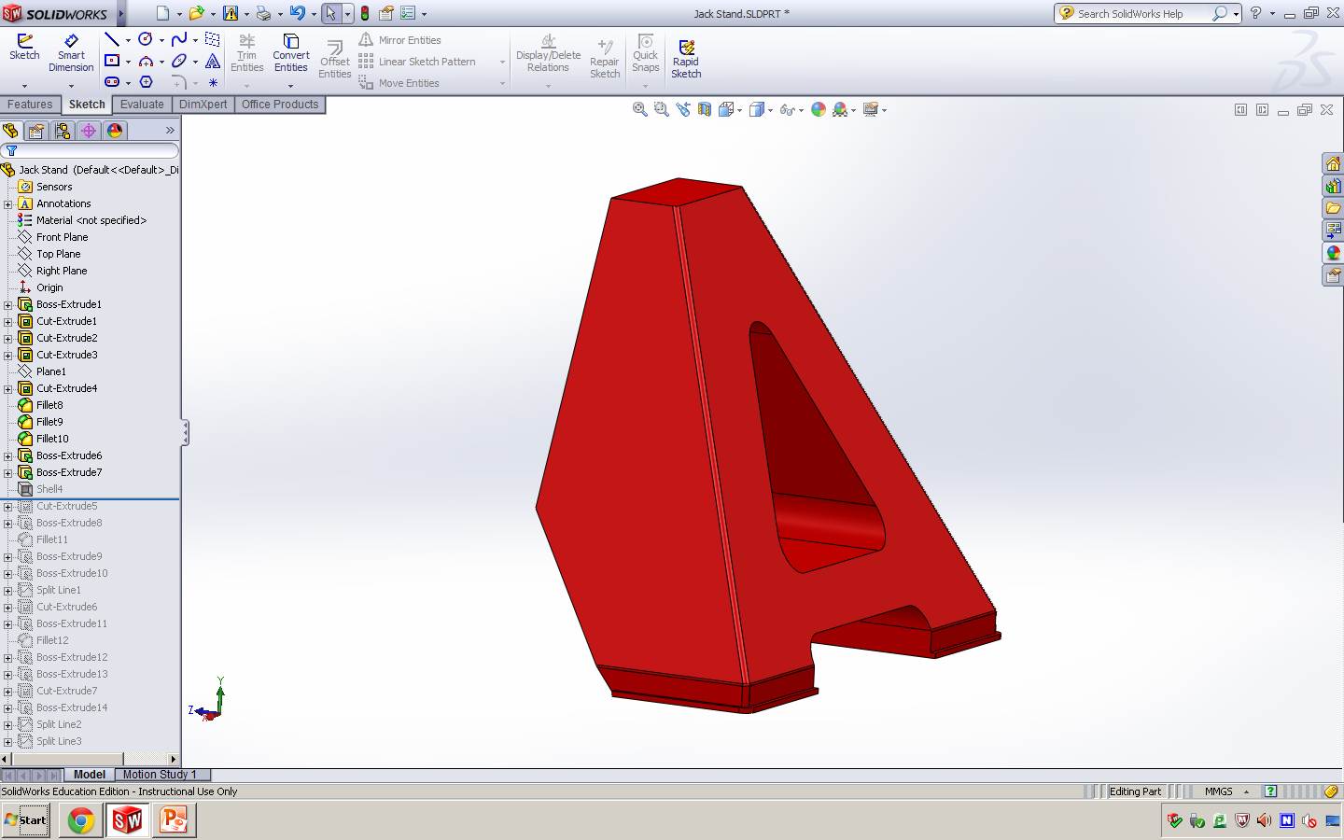
Task: Pick the Polygon sketch tool
Action: [146, 82]
